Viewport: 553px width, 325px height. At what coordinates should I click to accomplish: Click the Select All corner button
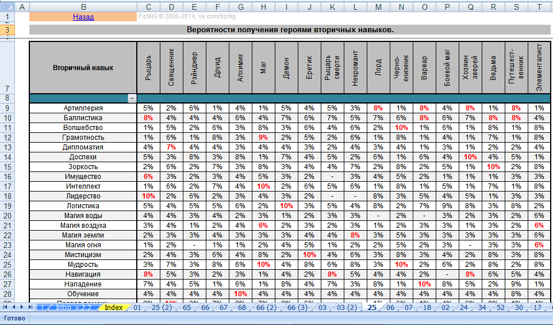click(6, 7)
